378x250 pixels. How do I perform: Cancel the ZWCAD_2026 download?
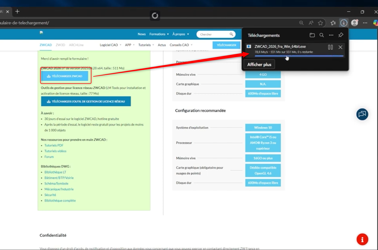[340, 47]
